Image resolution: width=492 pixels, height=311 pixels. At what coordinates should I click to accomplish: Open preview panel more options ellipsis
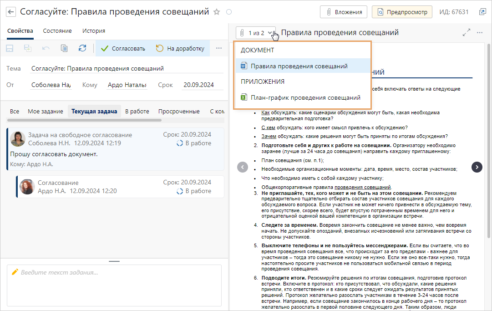[480, 33]
